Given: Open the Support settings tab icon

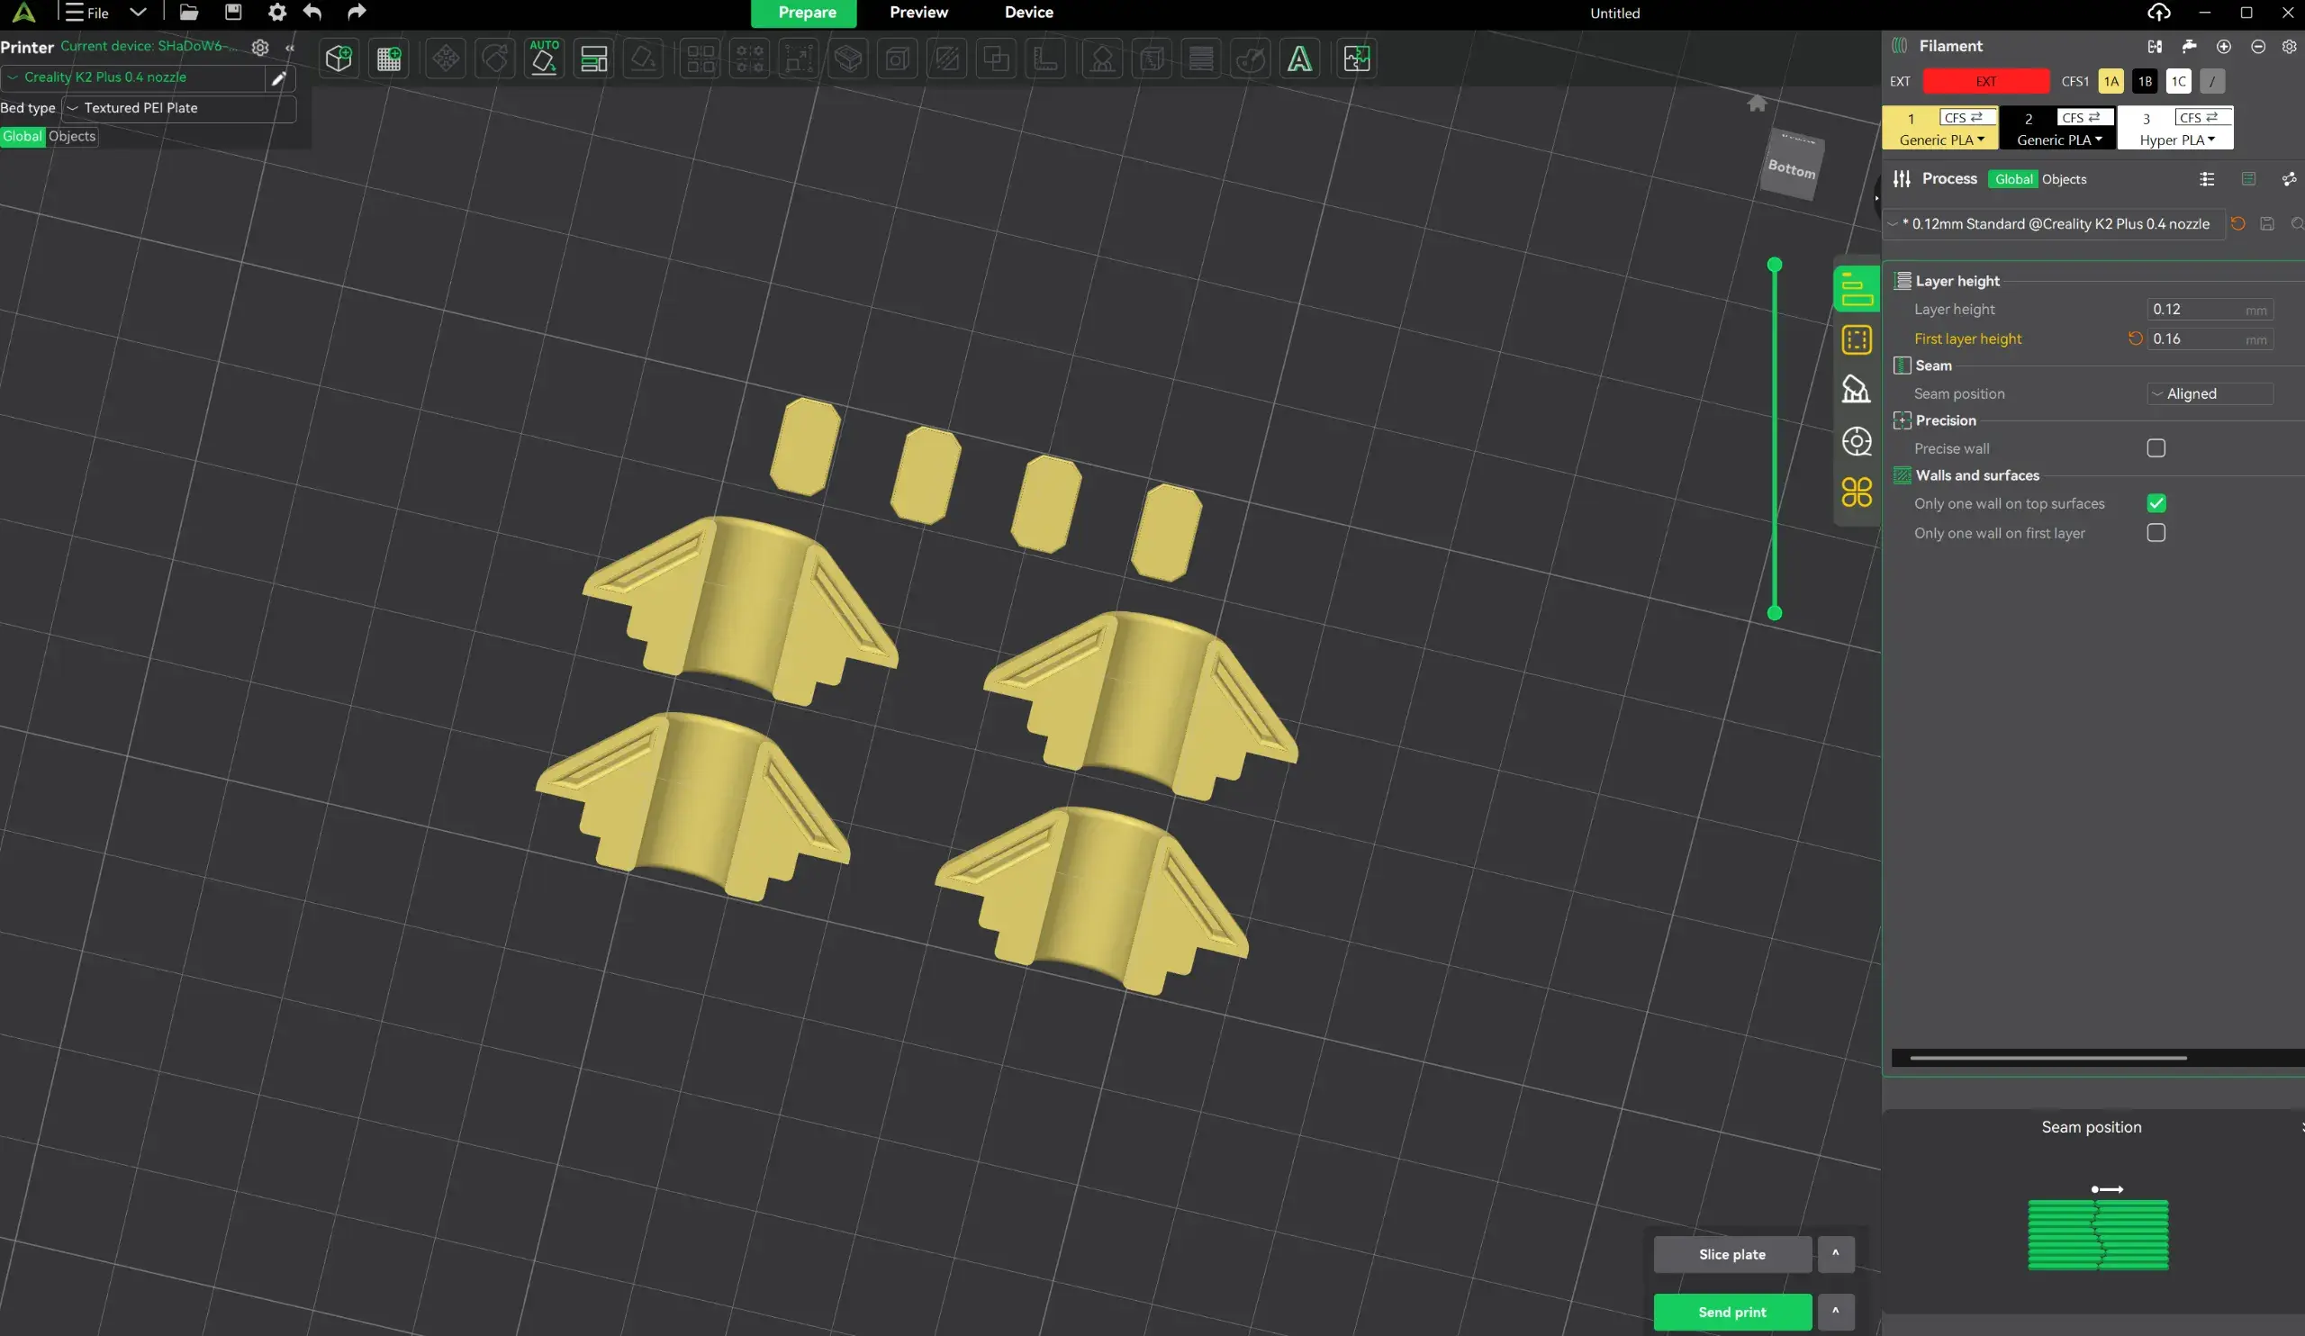Looking at the screenshot, I should pyautogui.click(x=1856, y=391).
